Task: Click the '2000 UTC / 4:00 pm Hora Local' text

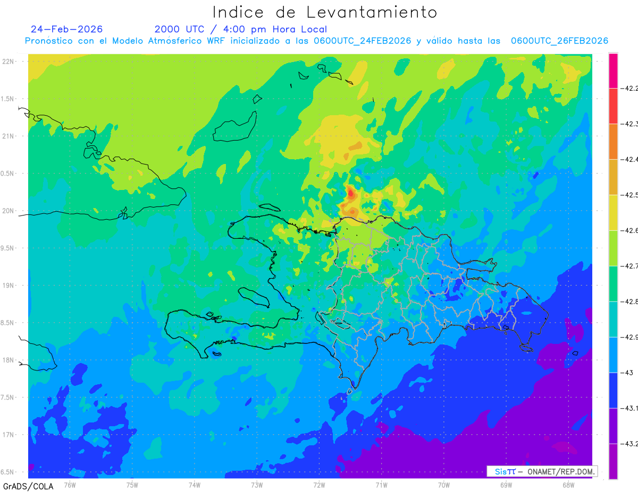Action: point(241,29)
